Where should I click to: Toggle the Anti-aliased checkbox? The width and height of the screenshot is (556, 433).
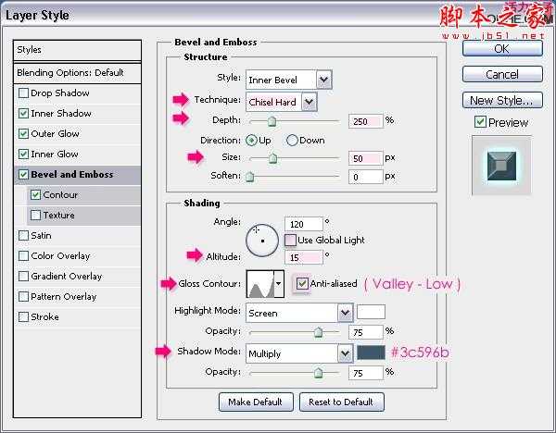302,284
